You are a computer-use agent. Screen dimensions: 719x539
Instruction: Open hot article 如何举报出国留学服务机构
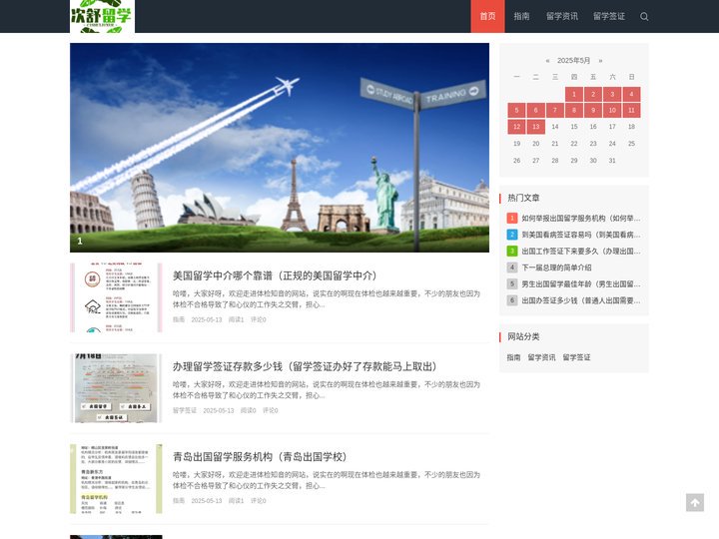tap(580, 219)
